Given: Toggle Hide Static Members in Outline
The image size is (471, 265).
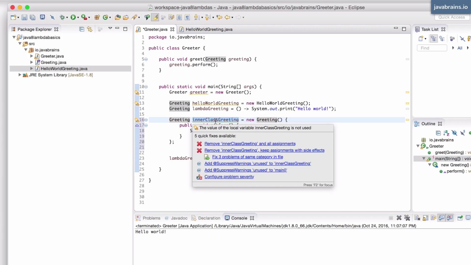Looking at the screenshot, I should pos(463,133).
